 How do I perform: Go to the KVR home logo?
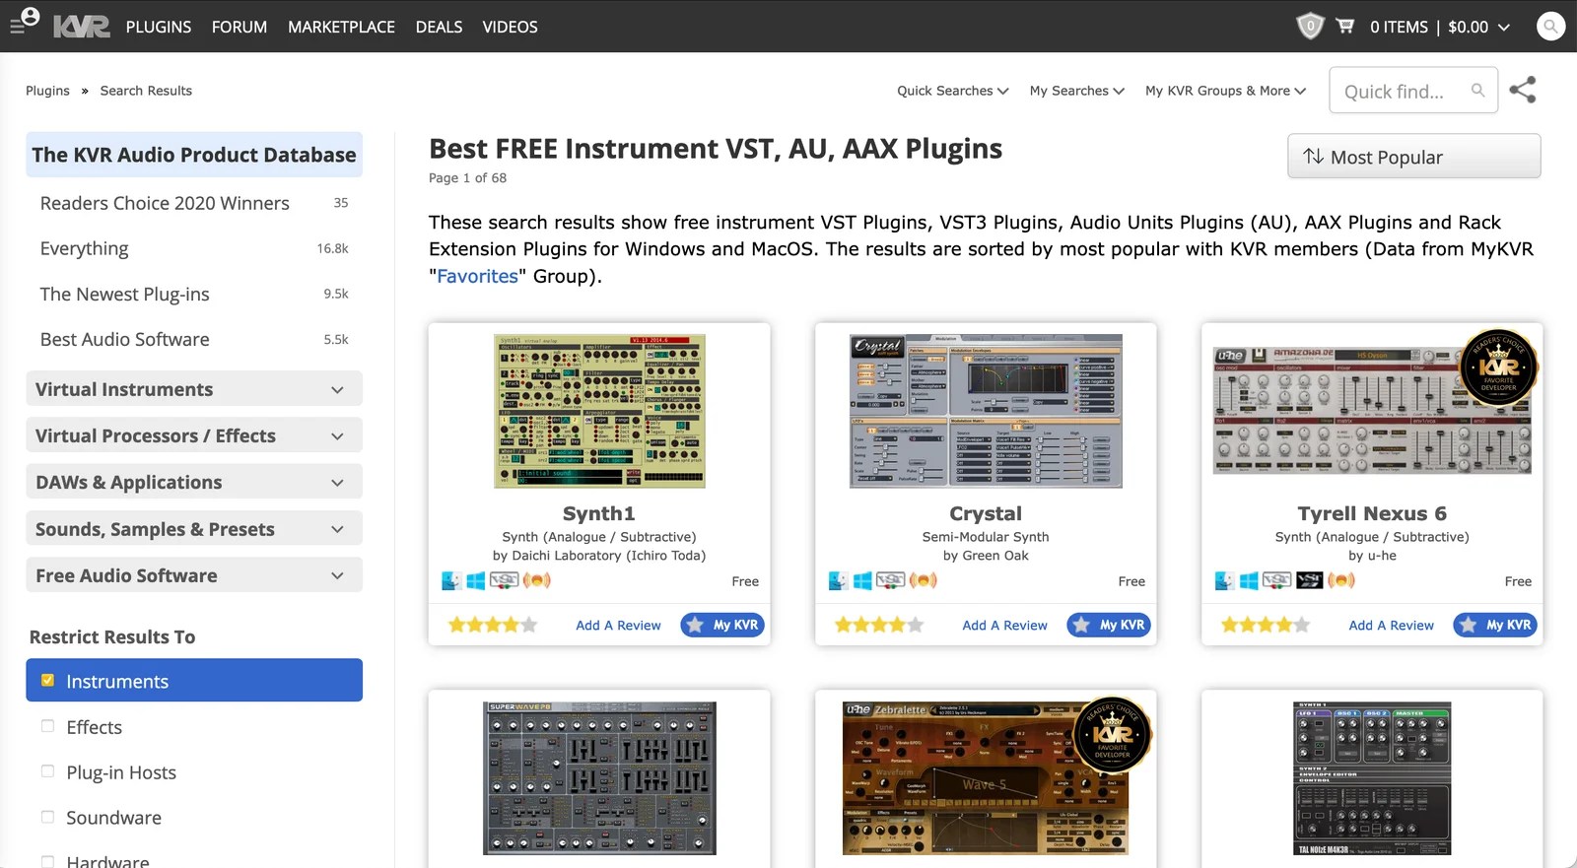pyautogui.click(x=82, y=27)
